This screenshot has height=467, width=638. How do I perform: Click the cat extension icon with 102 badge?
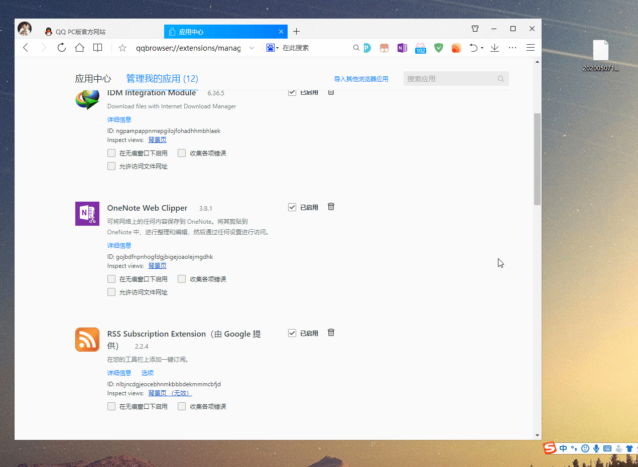click(x=420, y=48)
